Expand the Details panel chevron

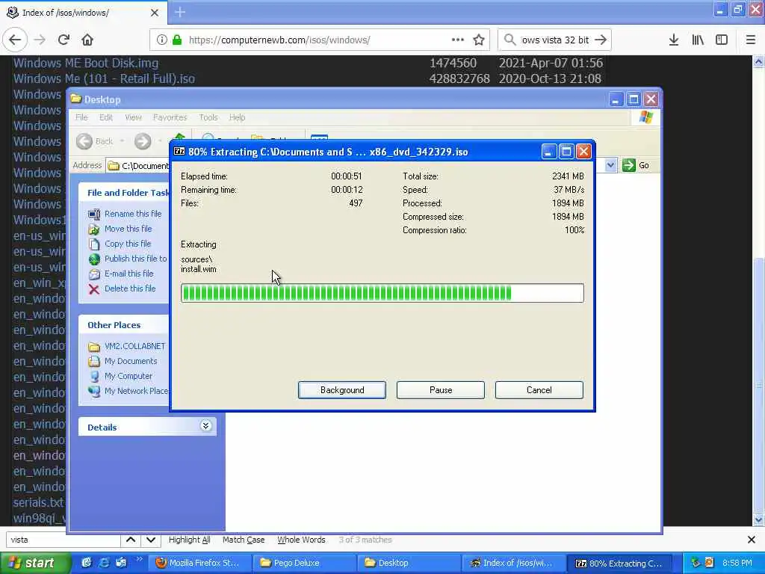206,426
